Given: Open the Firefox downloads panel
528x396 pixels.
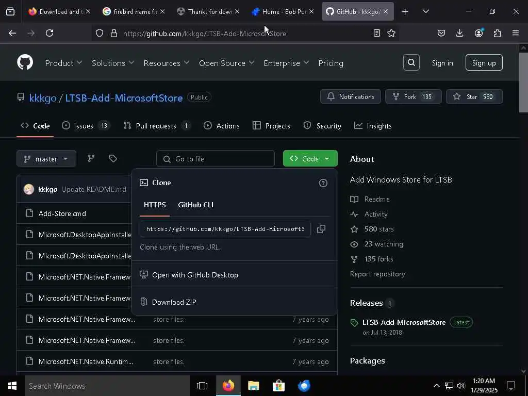Looking at the screenshot, I should click(x=459, y=33).
